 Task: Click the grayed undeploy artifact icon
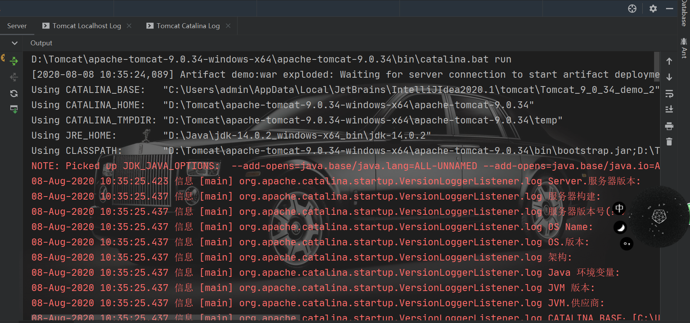[x=14, y=77]
